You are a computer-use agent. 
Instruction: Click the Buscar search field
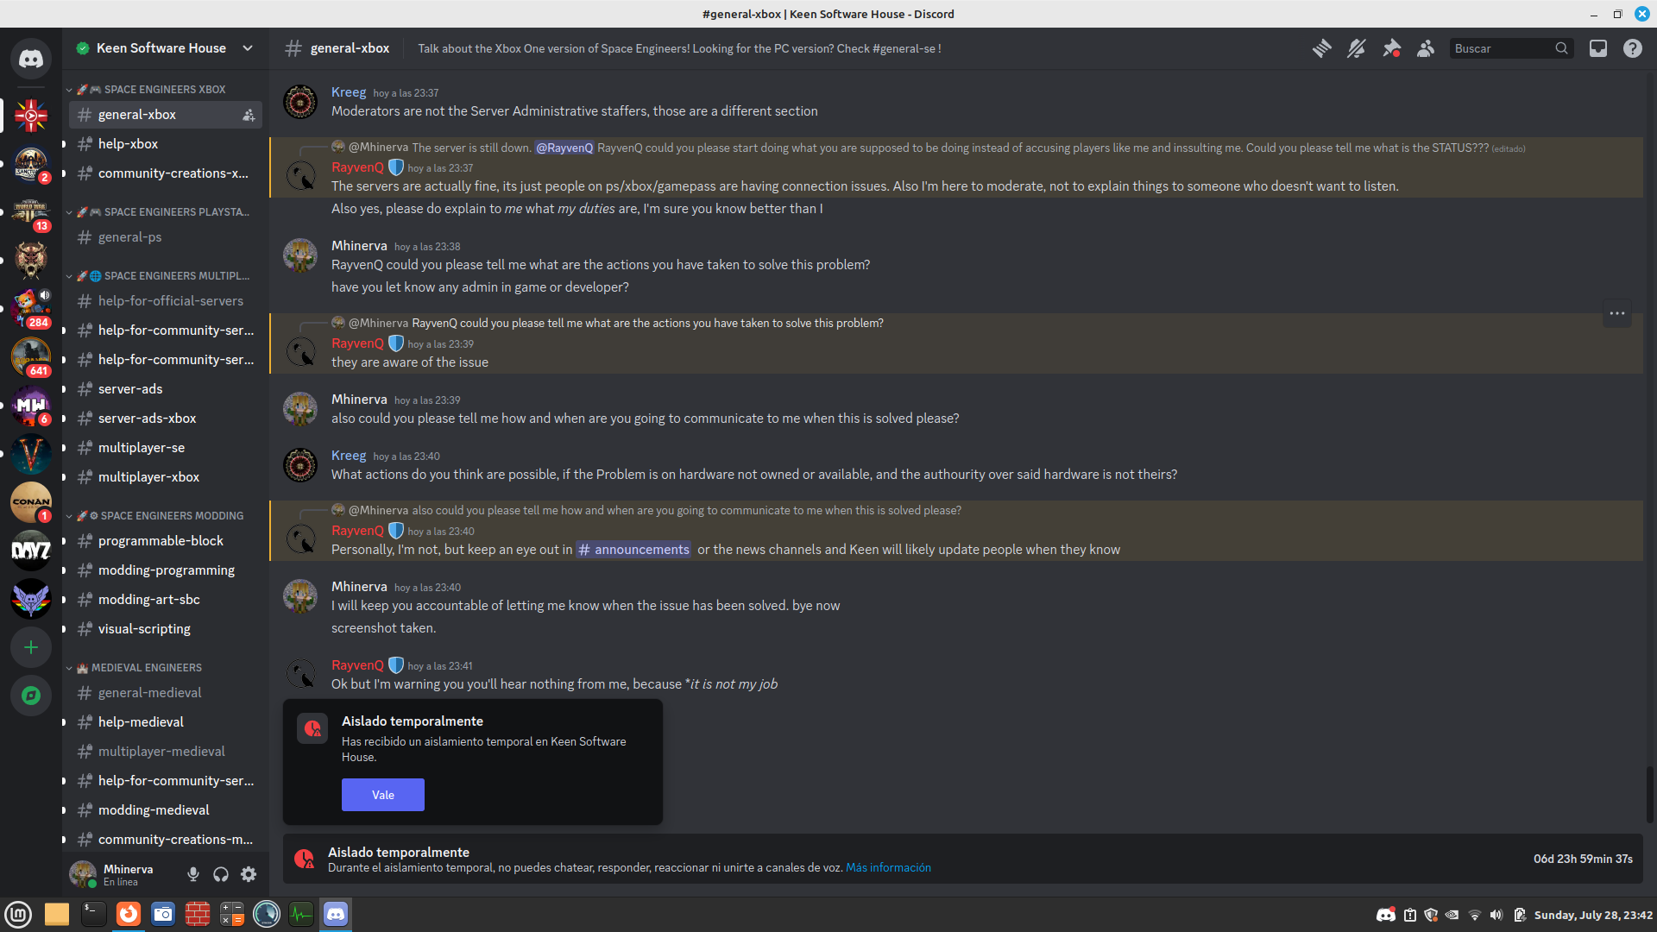pos(1502,48)
